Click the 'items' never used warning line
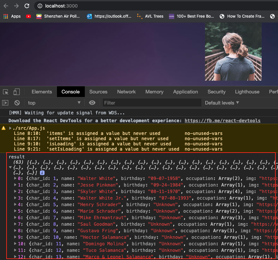This screenshot has height=260, width=278. tap(118, 133)
